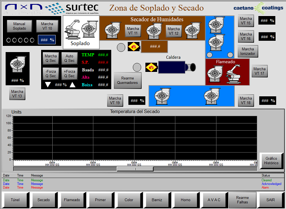
Task: Click the fan icon left of Marcha VT 11
Action: pyautogui.click(x=112, y=30)
